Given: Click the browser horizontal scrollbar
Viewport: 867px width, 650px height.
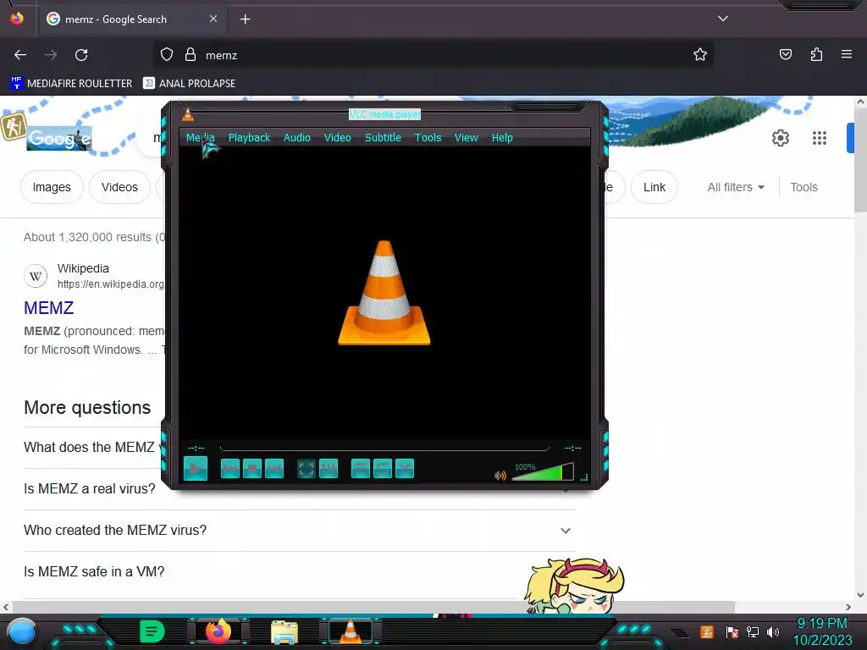Looking at the screenshot, I should coord(373,607).
